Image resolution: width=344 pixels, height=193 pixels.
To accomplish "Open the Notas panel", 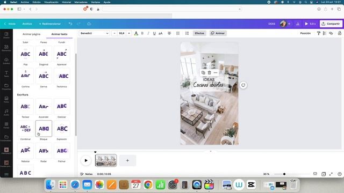I will (87, 174).
